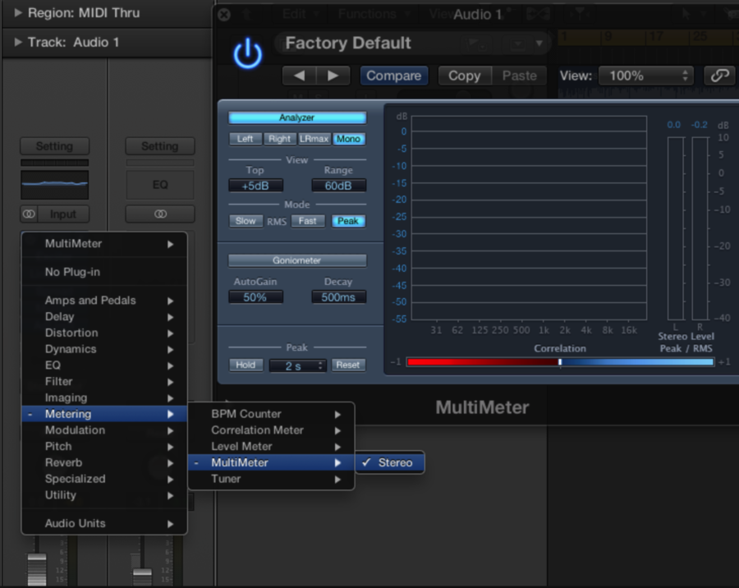Select the checked Stereo option
Screen dimensions: 739x588
coord(390,462)
